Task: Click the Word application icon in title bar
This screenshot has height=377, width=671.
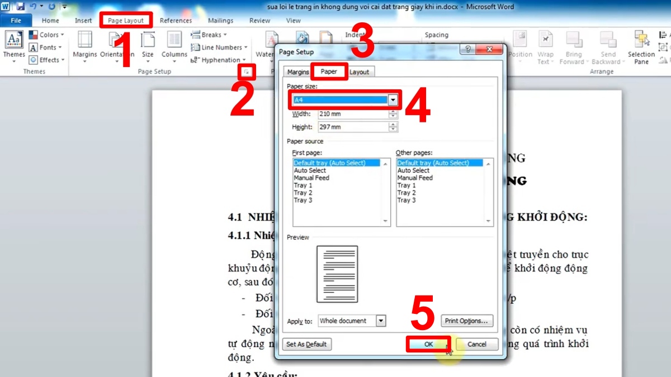Action: [5, 7]
